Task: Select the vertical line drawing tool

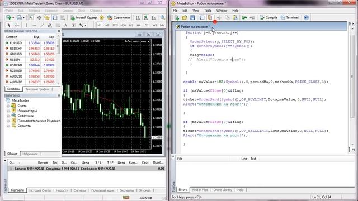Action: pyautogui.click(x=26, y=25)
